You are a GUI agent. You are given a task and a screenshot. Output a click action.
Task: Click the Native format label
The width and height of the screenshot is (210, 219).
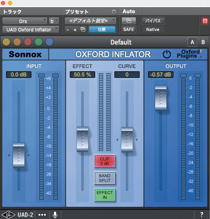click(x=153, y=30)
